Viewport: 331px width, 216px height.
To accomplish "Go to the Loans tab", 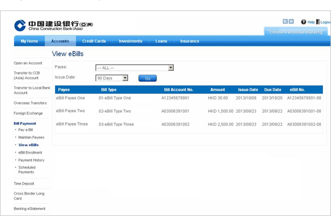I will 161,41.
